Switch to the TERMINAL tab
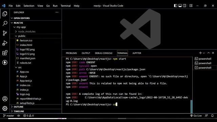This screenshot has height=122, width=217. [122, 53]
